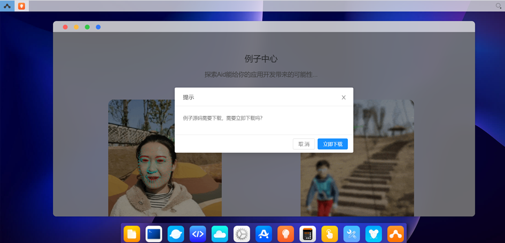The width and height of the screenshot is (505, 243).
Task: Click the 取消 button in the dialog
Action: coord(304,144)
